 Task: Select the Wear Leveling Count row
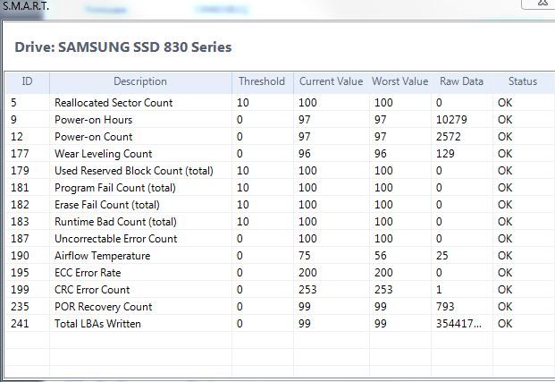pyautogui.click(x=280, y=154)
